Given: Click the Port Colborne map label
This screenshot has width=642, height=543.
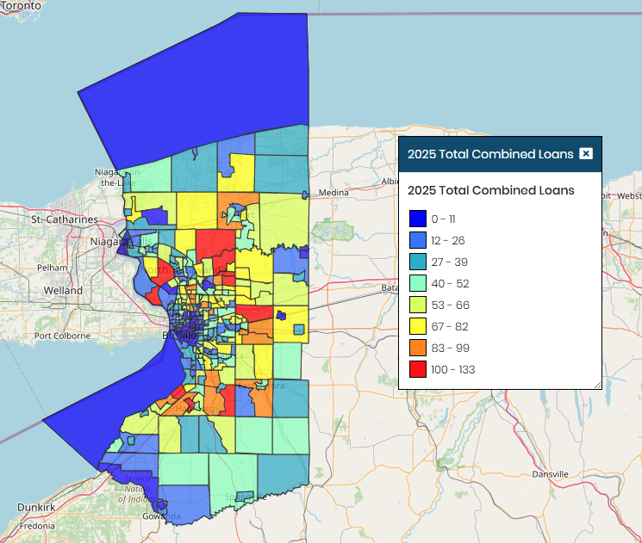Looking at the screenshot, I should pos(62,336).
